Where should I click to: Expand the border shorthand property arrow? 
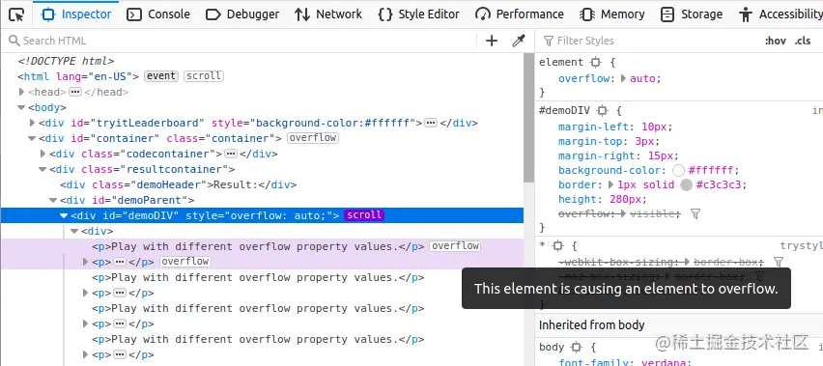pyautogui.click(x=610, y=184)
